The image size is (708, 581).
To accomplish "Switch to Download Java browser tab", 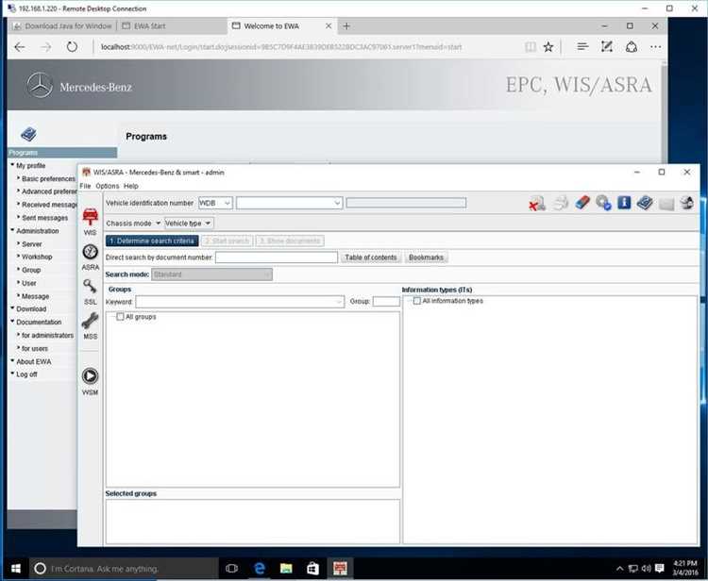I will pos(62,26).
